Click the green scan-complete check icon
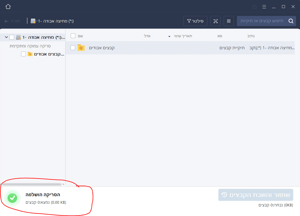This screenshot has width=300, height=216. coord(12,198)
